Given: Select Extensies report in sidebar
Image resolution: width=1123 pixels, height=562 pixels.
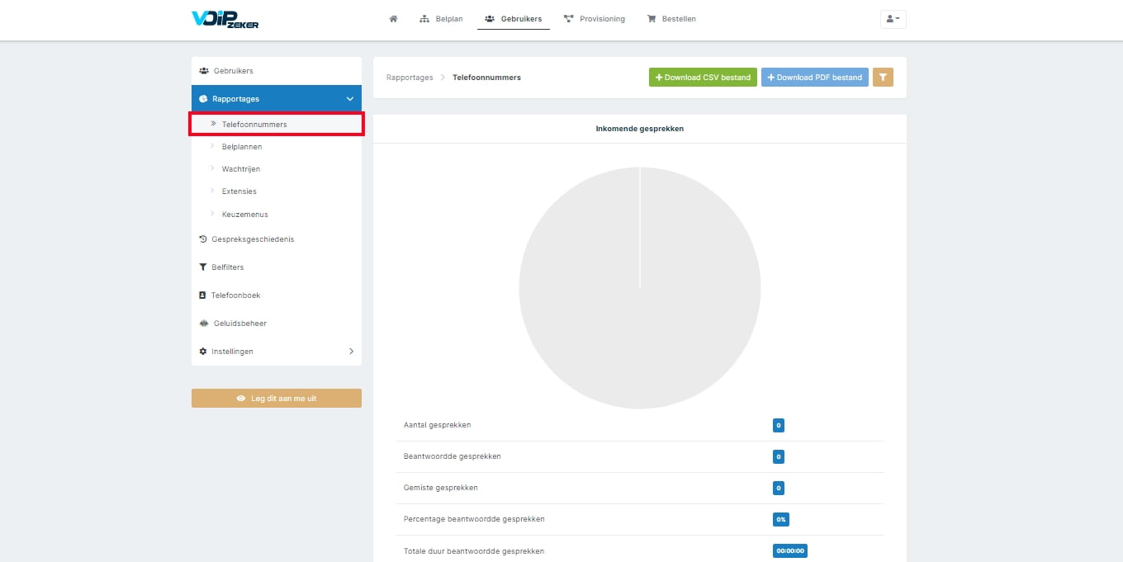Looking at the screenshot, I should (x=277, y=191).
